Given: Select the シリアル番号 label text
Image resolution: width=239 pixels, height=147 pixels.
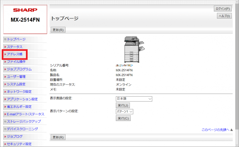Looking at the screenshot, I should (60, 65).
